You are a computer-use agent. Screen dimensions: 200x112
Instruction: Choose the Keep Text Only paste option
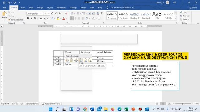pyautogui.click(x=90, y=60)
